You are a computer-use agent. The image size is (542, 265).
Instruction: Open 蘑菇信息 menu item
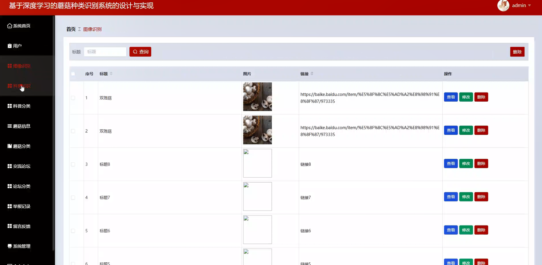tap(26, 126)
